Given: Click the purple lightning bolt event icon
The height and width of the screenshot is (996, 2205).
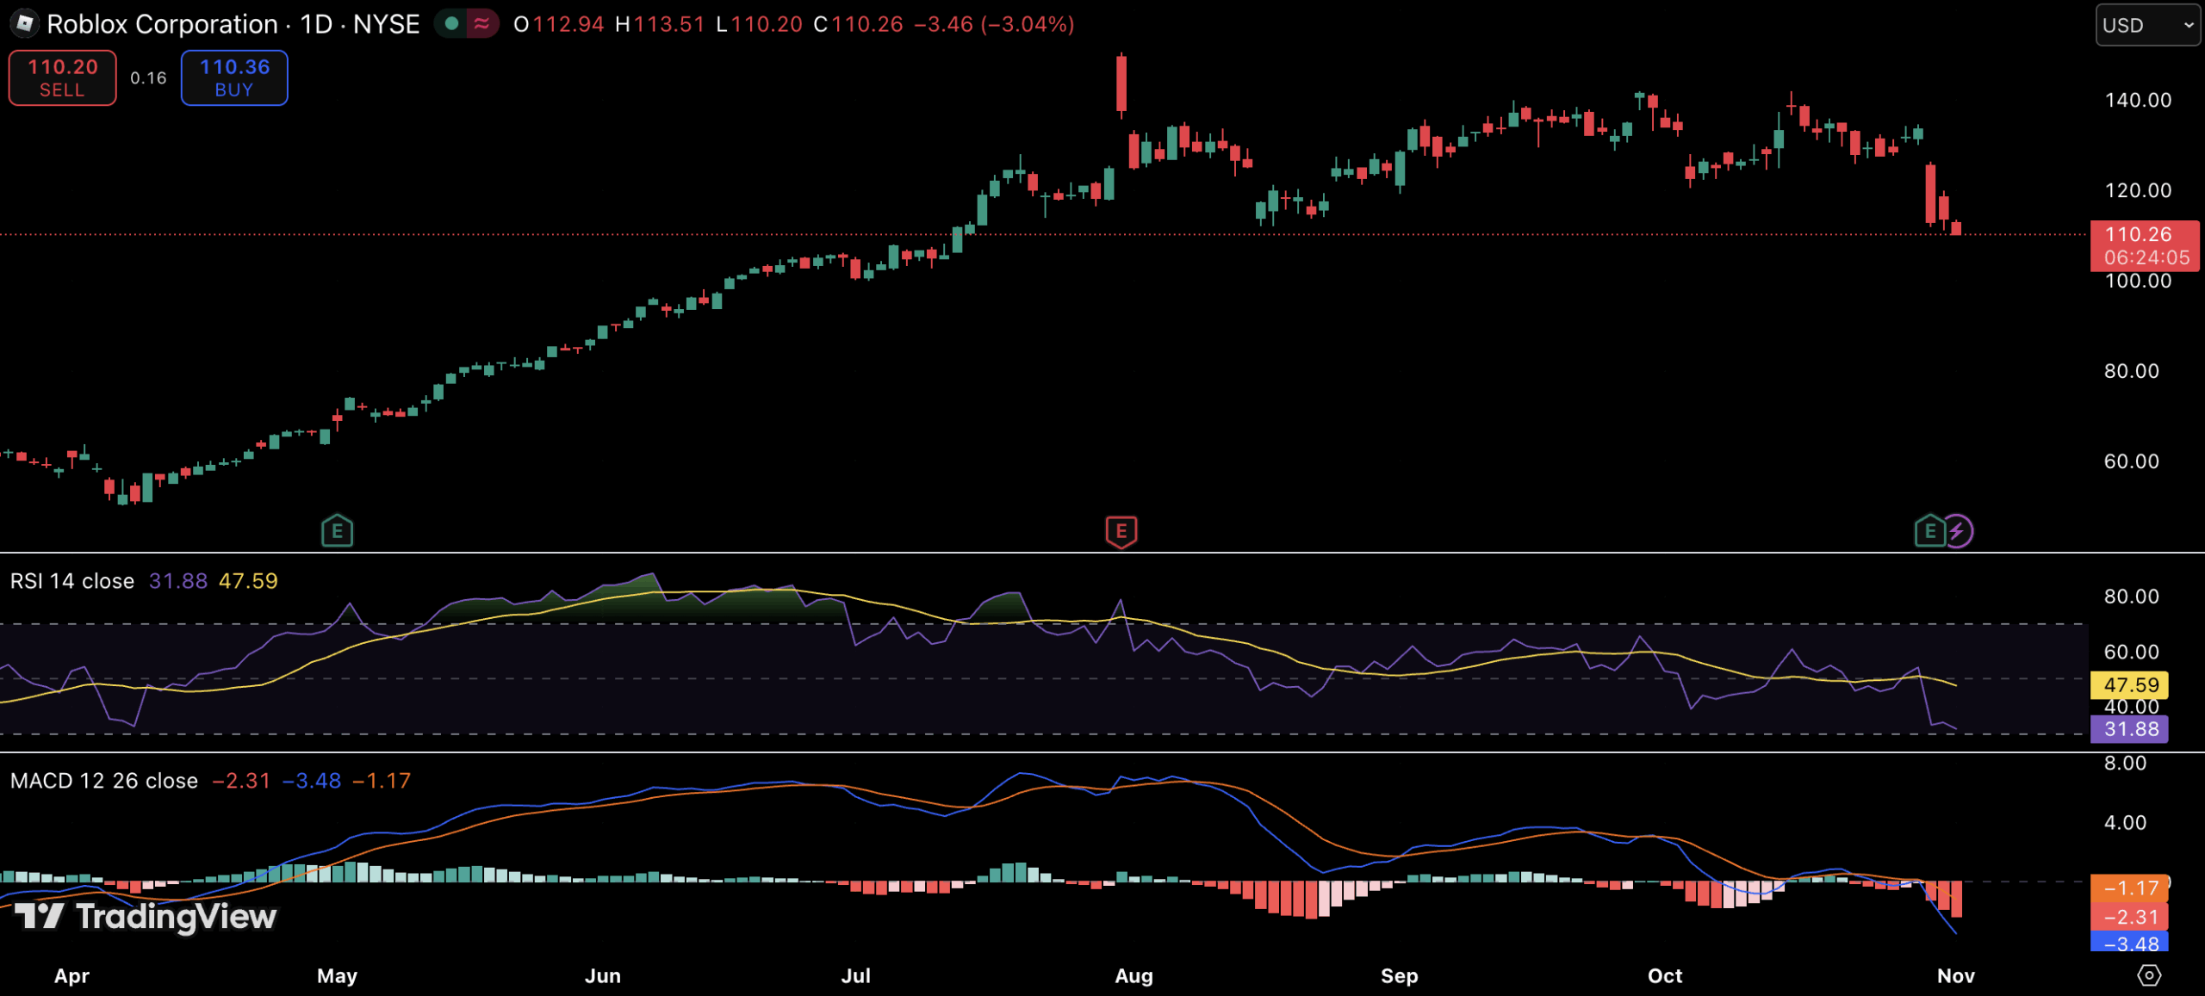Looking at the screenshot, I should (x=1958, y=531).
